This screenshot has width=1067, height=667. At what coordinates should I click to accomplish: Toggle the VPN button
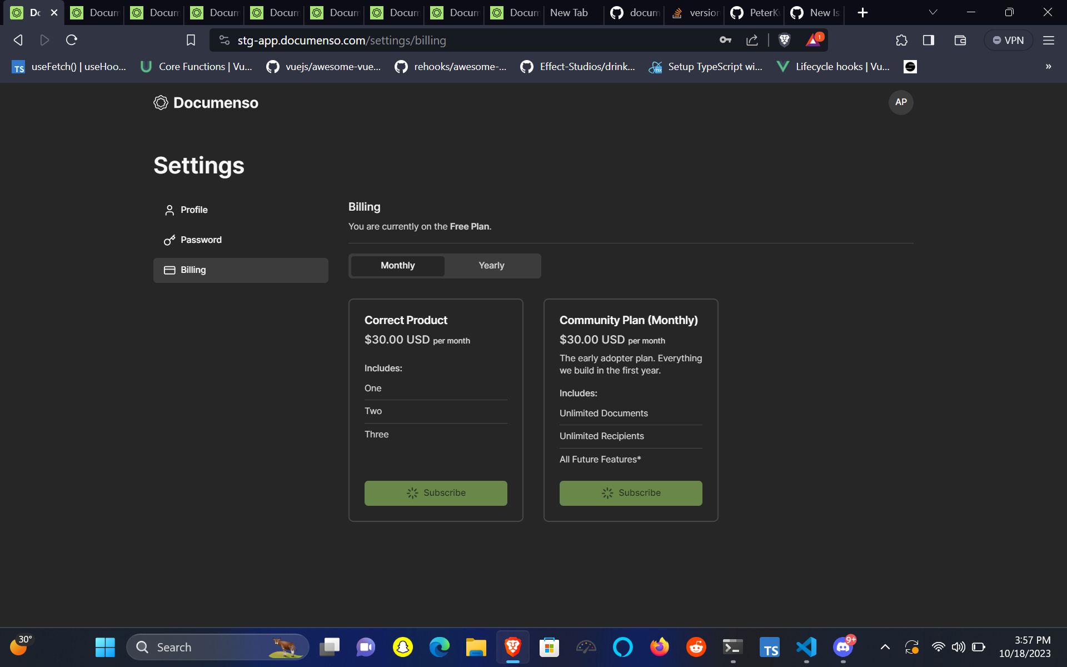1008,40
